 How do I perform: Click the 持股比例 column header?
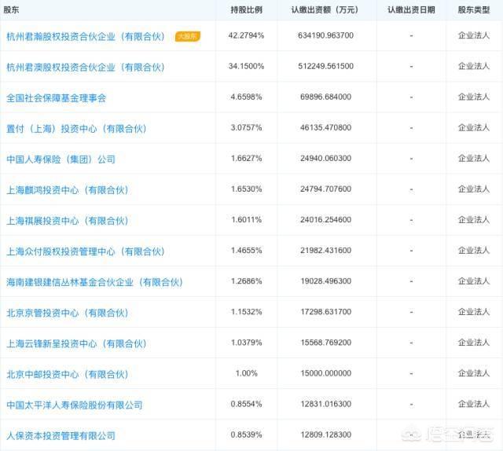pyautogui.click(x=246, y=10)
